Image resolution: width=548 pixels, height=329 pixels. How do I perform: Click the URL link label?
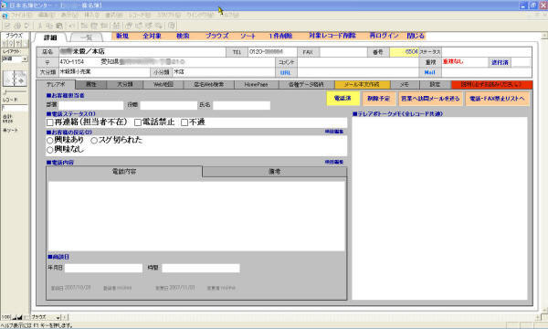click(286, 73)
